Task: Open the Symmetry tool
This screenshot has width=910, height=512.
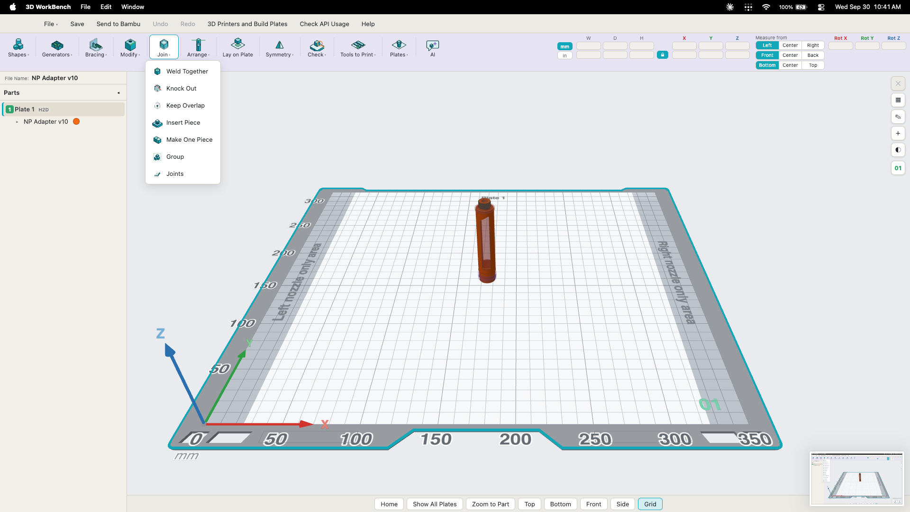Action: point(280,47)
